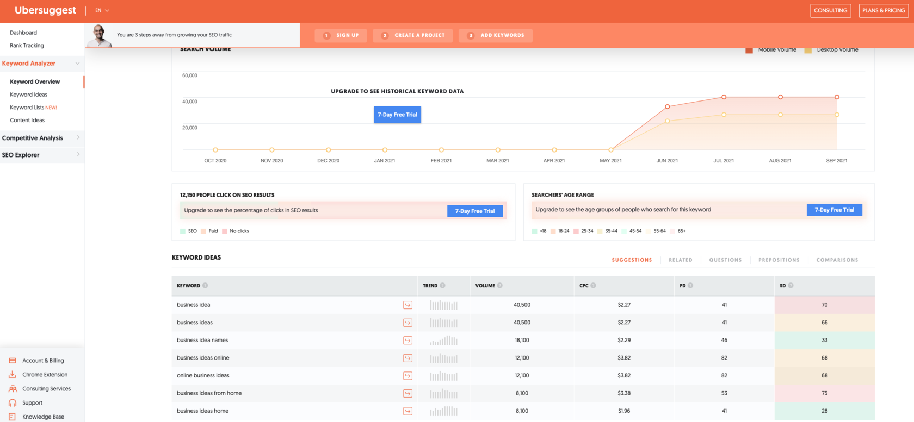Image resolution: width=914 pixels, height=422 pixels.
Task: Click the PLANS & PRICING button
Action: [884, 10]
